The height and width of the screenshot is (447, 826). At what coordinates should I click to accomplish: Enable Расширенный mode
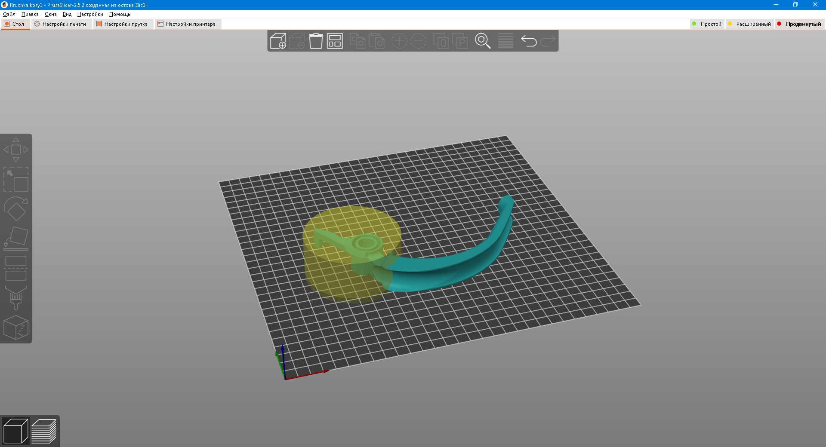coord(749,24)
